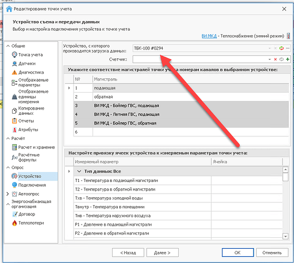This screenshot has width=294, height=263.
Task: Open Счетчик dropdown arrow
Action: [269, 59]
